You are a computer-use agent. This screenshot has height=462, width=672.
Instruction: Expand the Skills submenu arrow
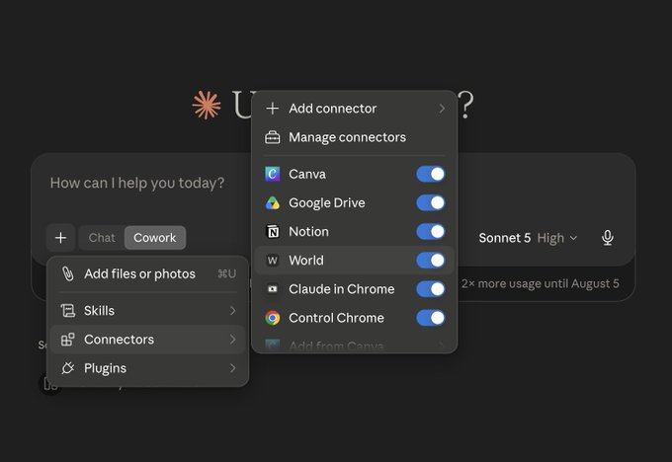coord(232,310)
